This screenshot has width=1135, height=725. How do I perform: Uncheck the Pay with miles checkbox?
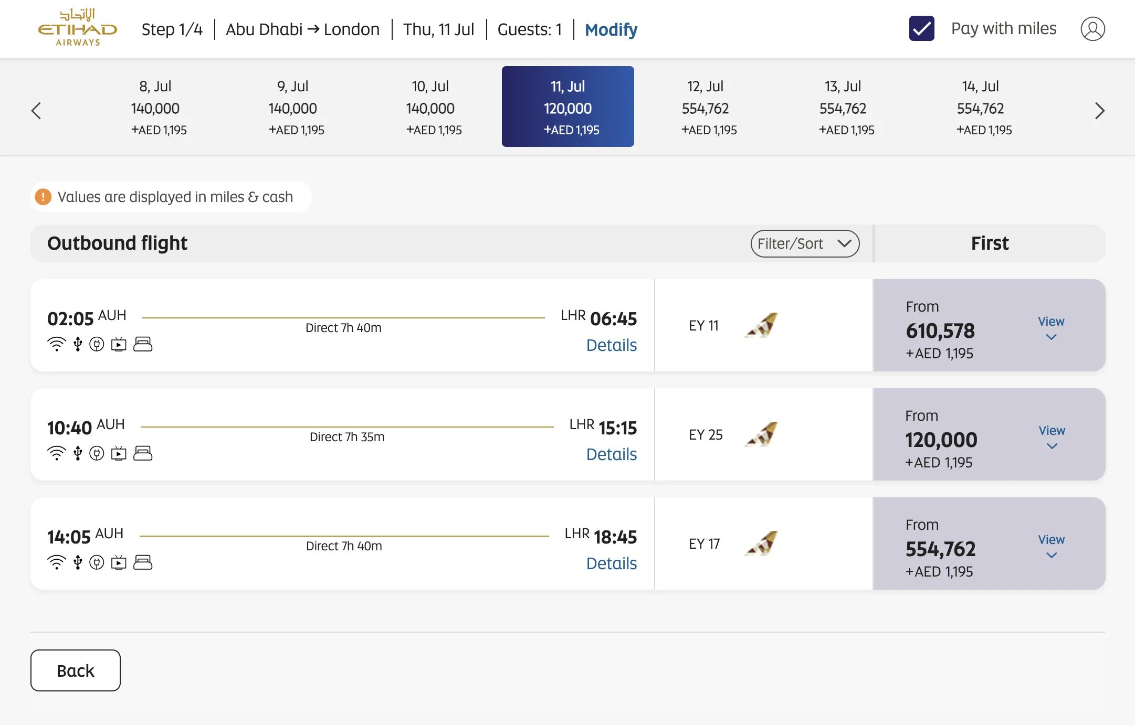coord(922,28)
